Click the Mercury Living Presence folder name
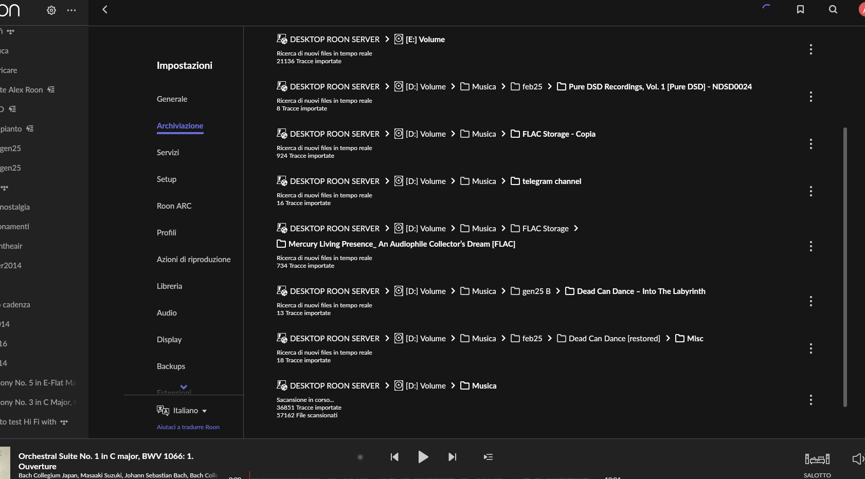Image resolution: width=865 pixels, height=479 pixels. click(x=402, y=244)
